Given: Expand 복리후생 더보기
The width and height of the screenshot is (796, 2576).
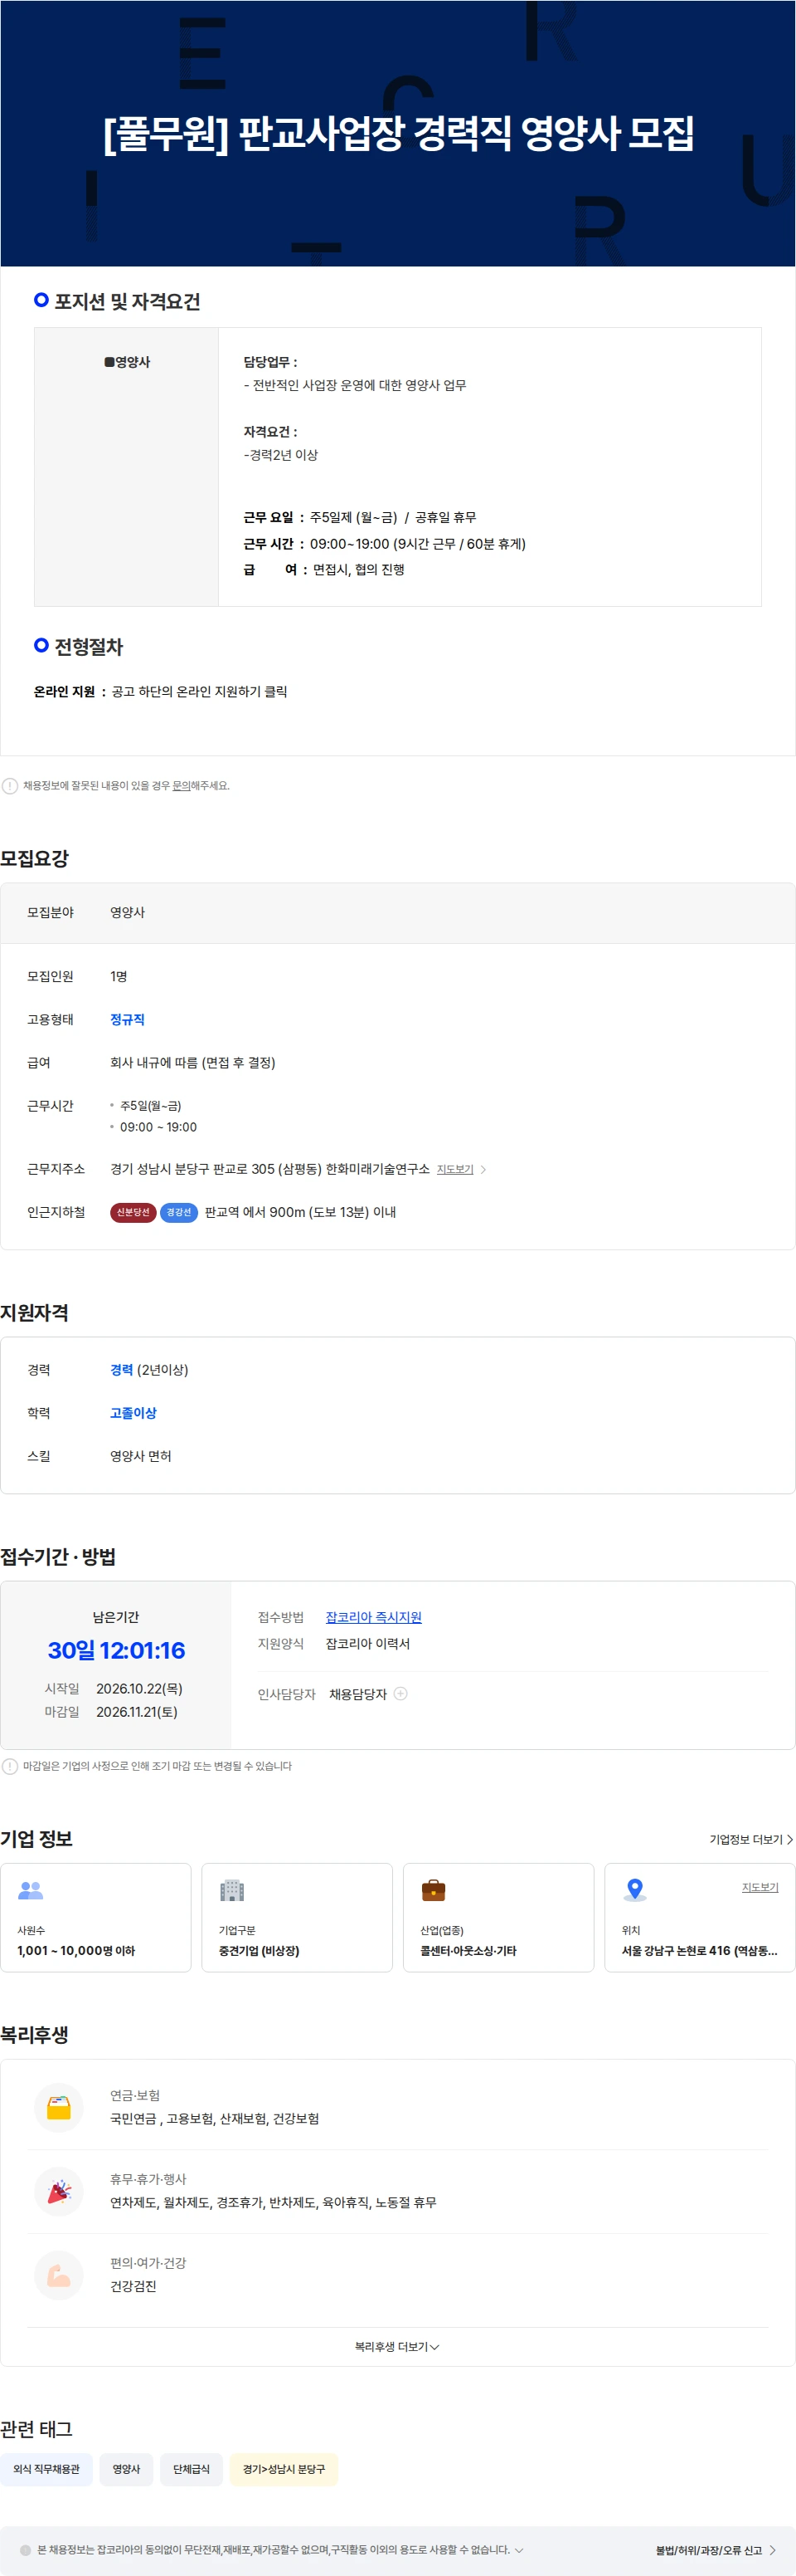Looking at the screenshot, I should pos(397,2347).
